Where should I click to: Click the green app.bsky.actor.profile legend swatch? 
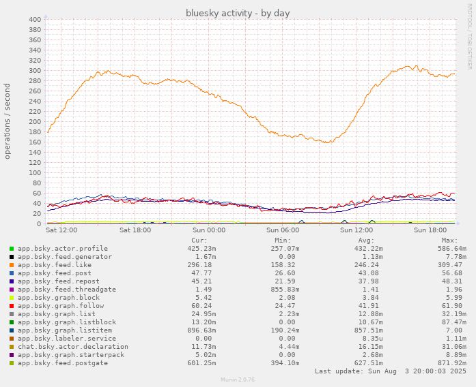12,249
